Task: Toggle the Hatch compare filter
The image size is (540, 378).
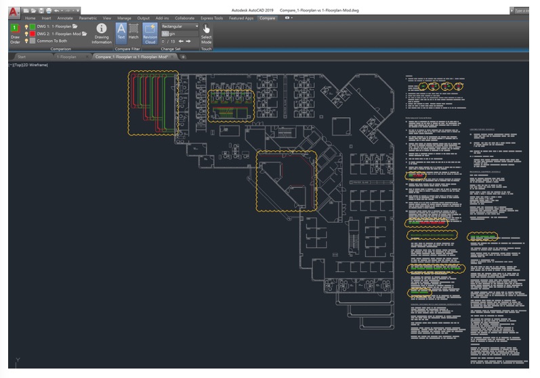Action: [x=134, y=31]
